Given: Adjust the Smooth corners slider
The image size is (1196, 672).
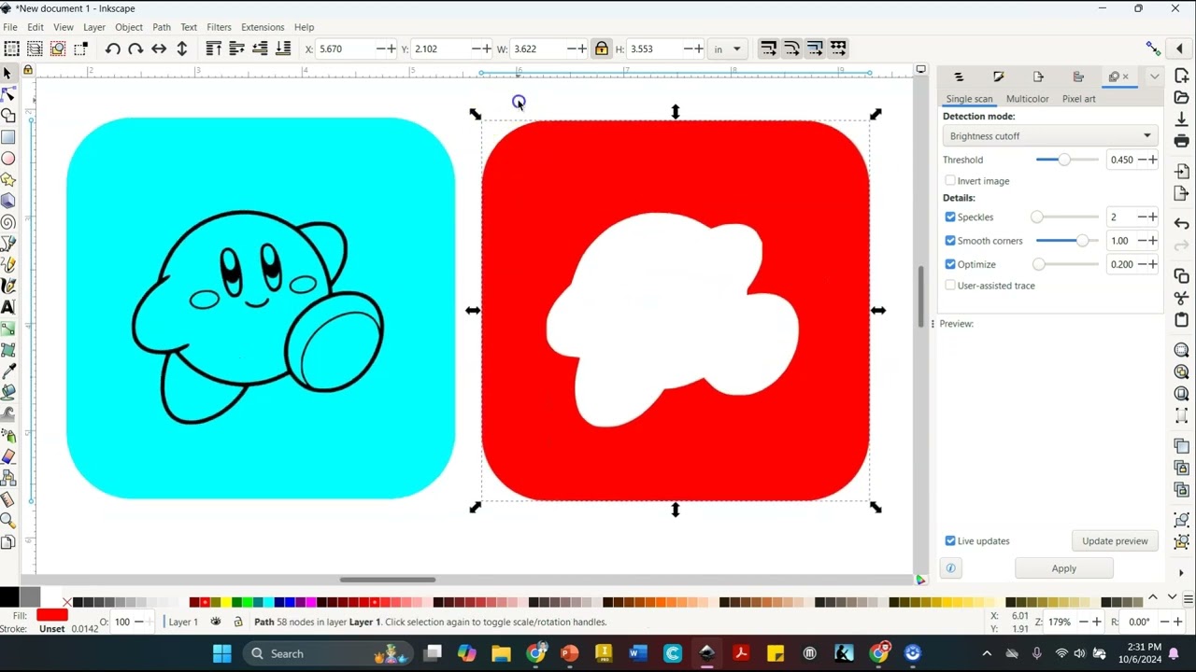Looking at the screenshot, I should click(x=1067, y=241).
